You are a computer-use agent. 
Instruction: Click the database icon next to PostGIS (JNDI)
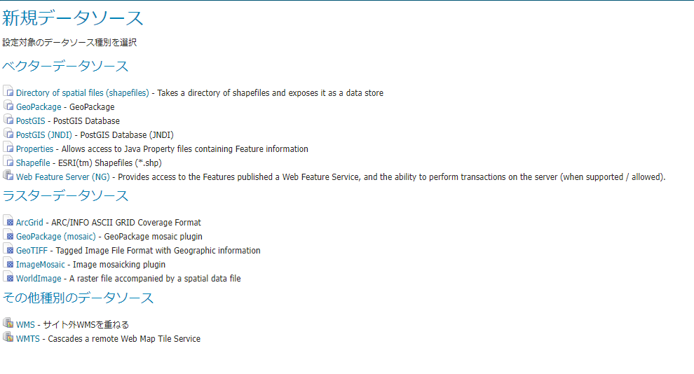pyautogui.click(x=8, y=134)
